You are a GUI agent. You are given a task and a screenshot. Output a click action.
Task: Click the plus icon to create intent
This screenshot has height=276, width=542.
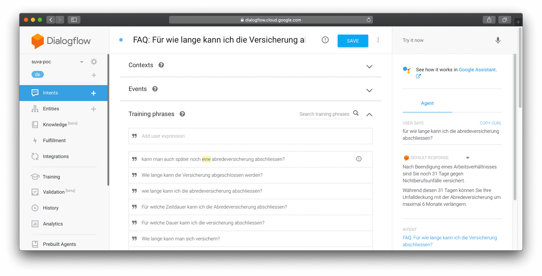pyautogui.click(x=93, y=93)
